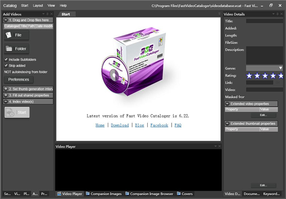Switch to Se... left panel tab
The height and width of the screenshot is (199, 286).
pyautogui.click(x=8, y=194)
